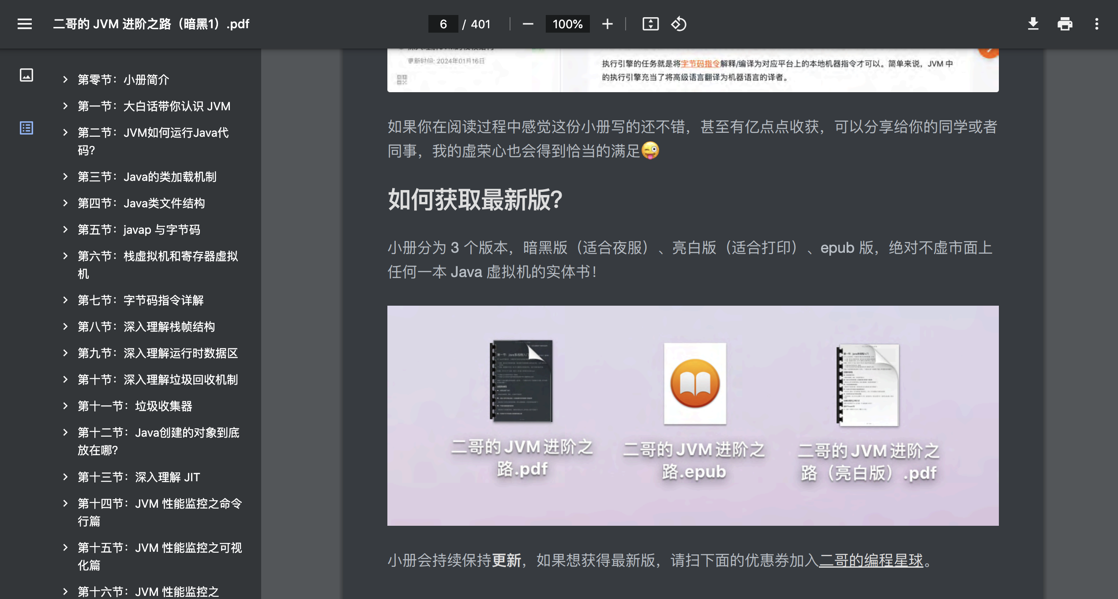Zoom in using the plus button
Image resolution: width=1118 pixels, height=599 pixels.
pyautogui.click(x=608, y=24)
